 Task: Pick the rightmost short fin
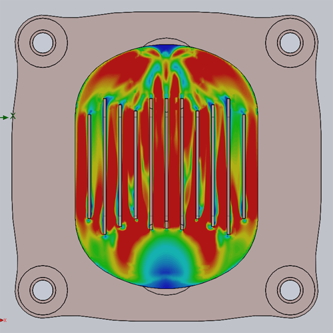pyautogui.click(x=244, y=166)
